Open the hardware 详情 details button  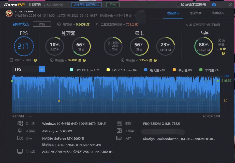point(42,24)
